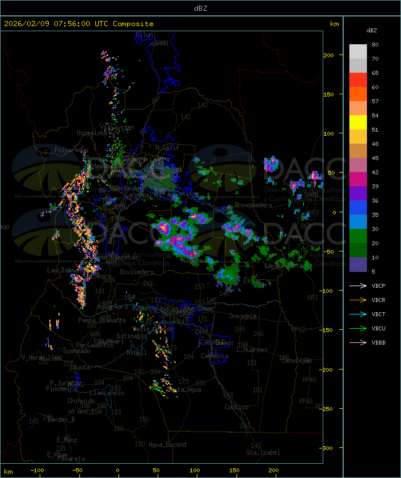Click the L.Huarpes place label
The width and height of the screenshot is (401, 478).
pyautogui.click(x=252, y=350)
